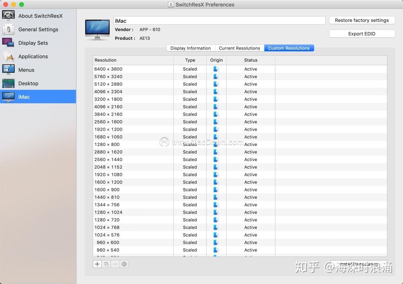Viewport: 403px width, 284px height.
Task: Click the origin icon next to 6400 × 3600
Action: click(x=216, y=69)
